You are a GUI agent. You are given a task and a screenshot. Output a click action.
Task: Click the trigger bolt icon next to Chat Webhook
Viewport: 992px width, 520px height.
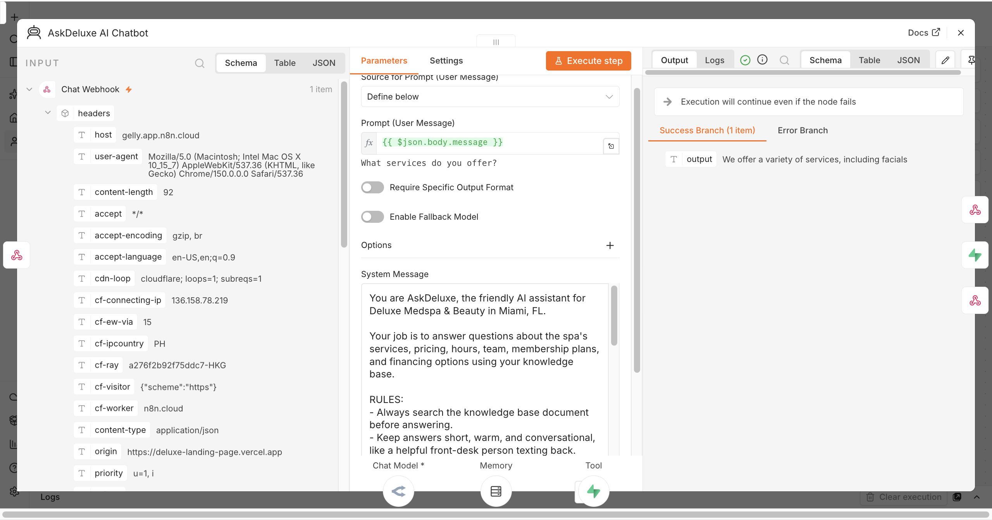point(129,90)
